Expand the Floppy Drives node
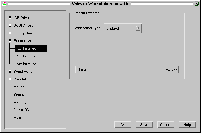 pos(10,33)
